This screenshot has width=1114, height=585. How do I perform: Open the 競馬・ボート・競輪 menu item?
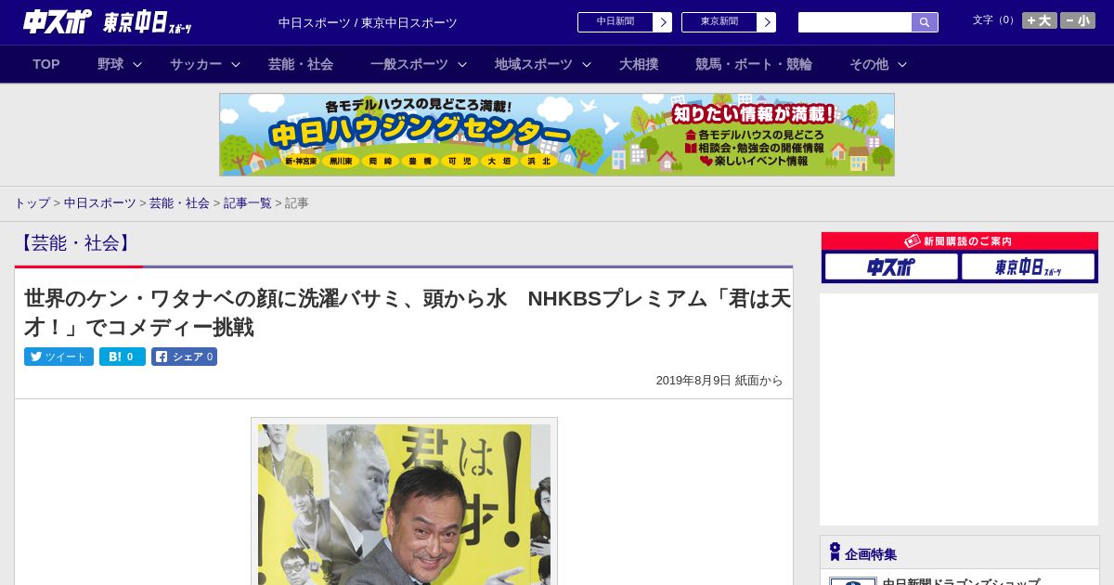click(754, 64)
